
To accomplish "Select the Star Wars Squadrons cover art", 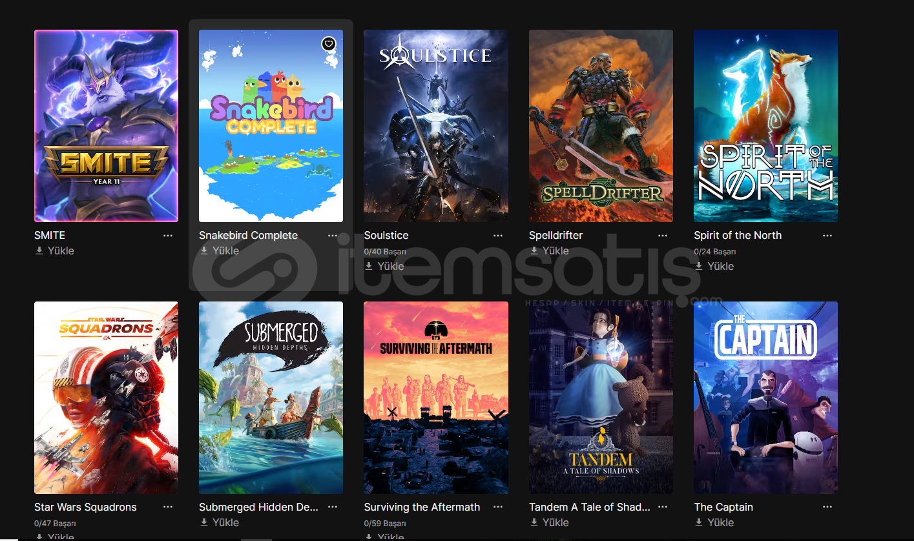I will (106, 398).
